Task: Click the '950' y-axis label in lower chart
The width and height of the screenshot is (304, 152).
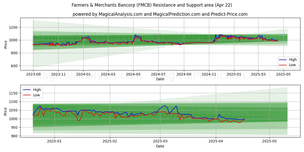Action: point(15,127)
